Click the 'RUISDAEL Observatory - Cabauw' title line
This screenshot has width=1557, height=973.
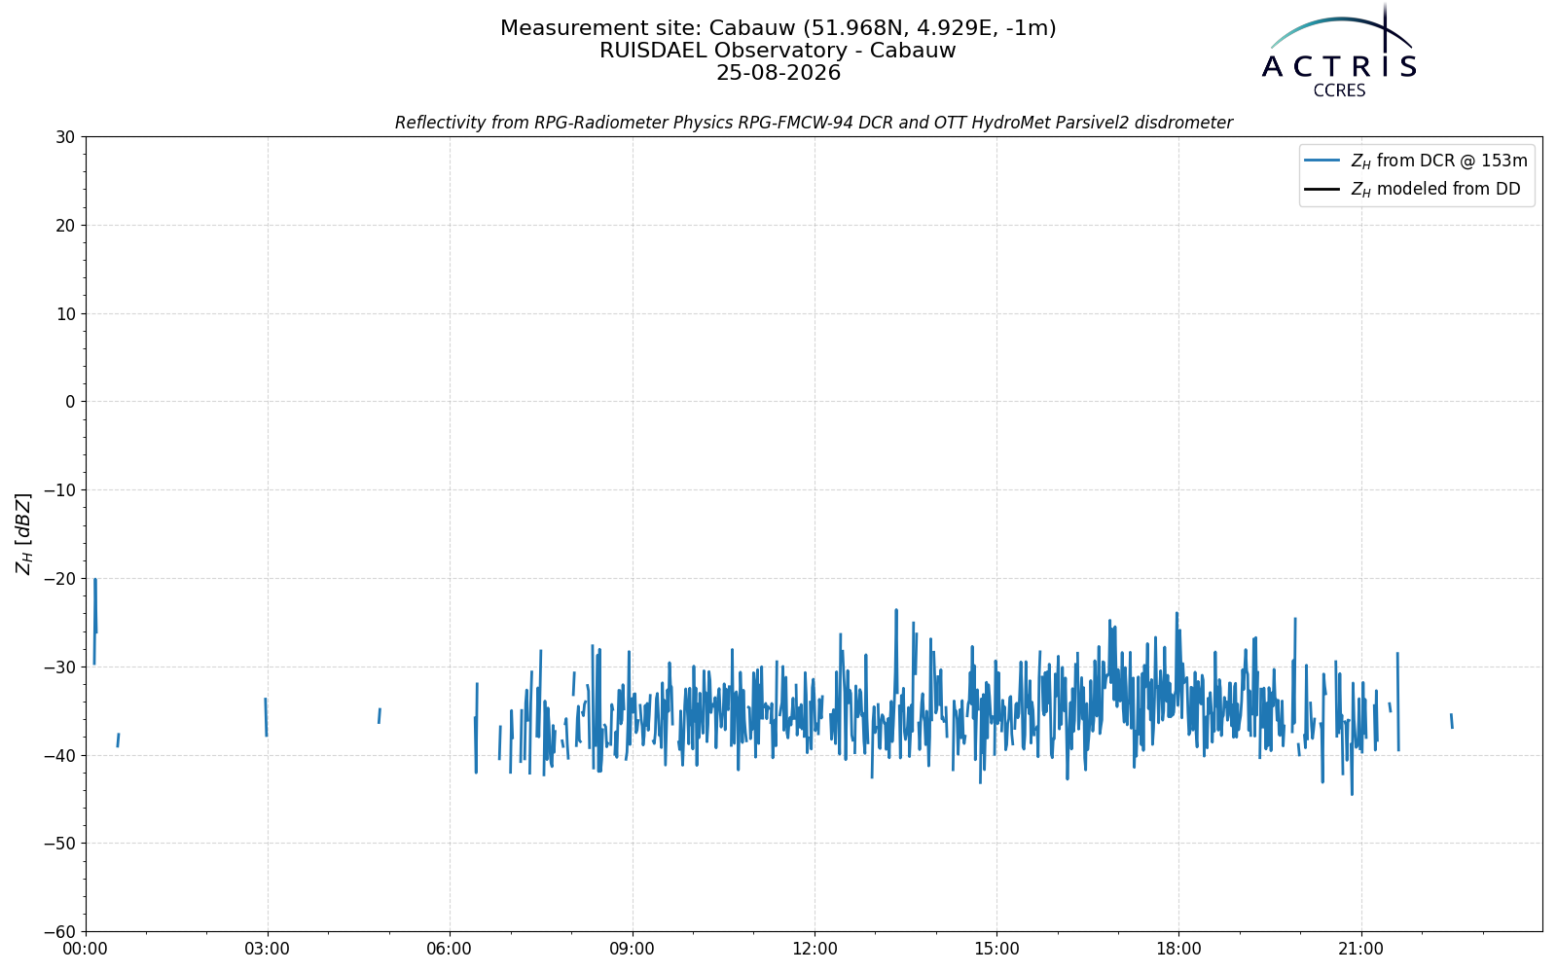point(778,51)
